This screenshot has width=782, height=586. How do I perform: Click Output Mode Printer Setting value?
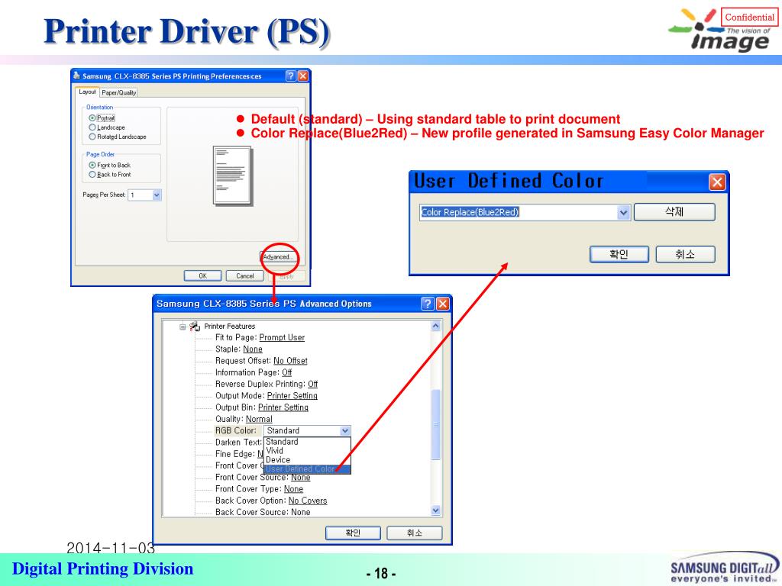[x=292, y=396]
